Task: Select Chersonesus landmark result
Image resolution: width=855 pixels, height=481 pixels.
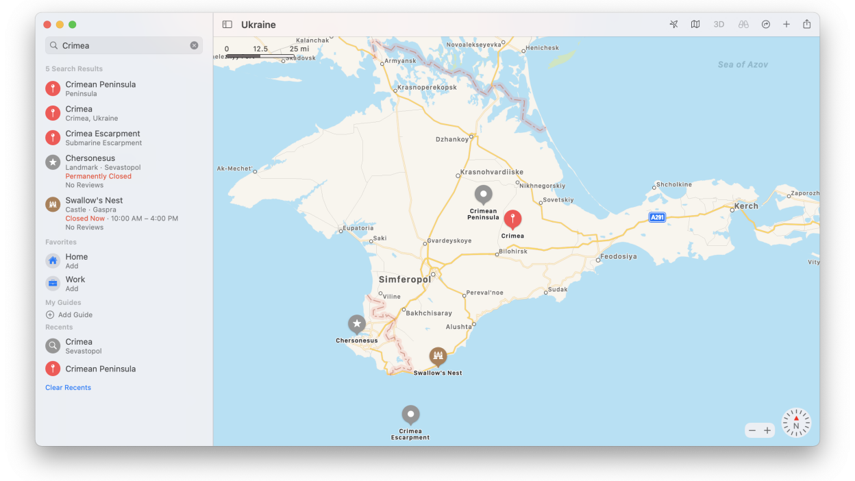Action: [x=124, y=171]
